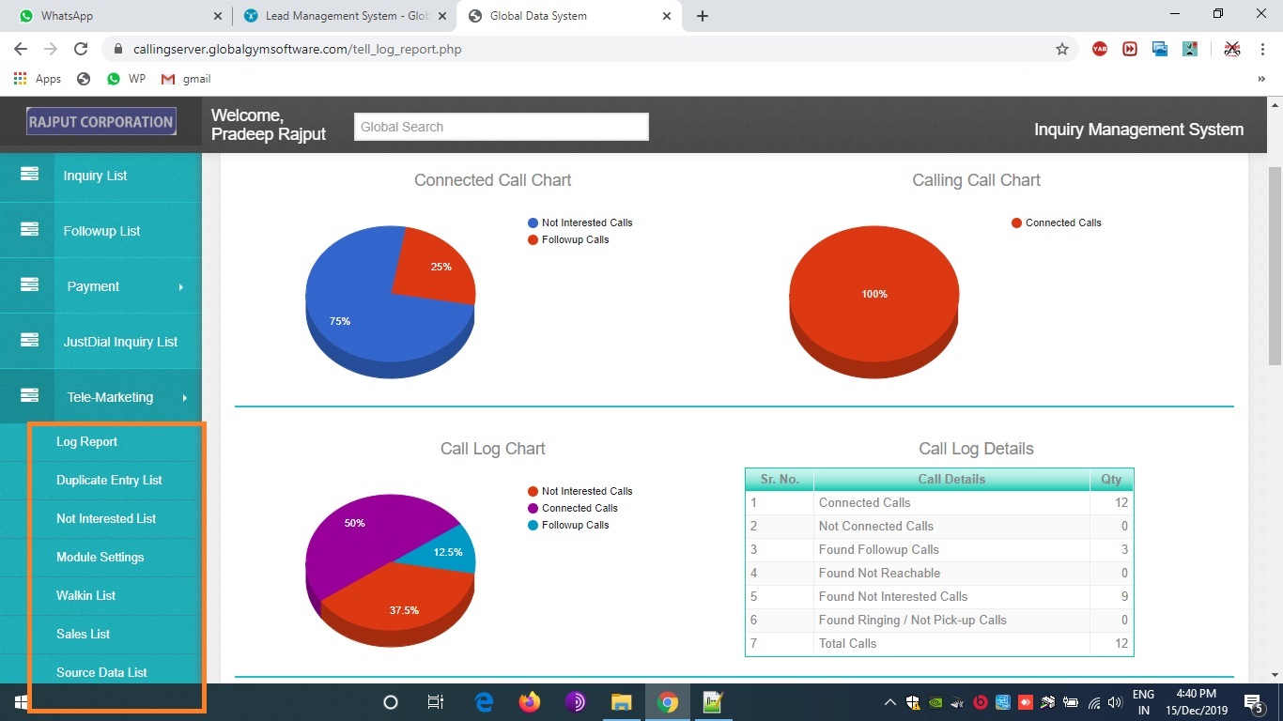Open the YAB extension in Chrome toolbar

[x=1099, y=49]
